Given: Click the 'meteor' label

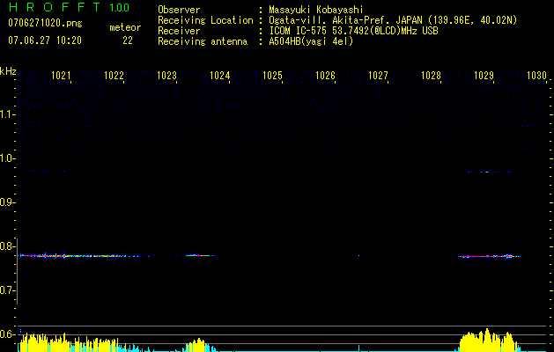Looking at the screenshot, I should [125, 27].
